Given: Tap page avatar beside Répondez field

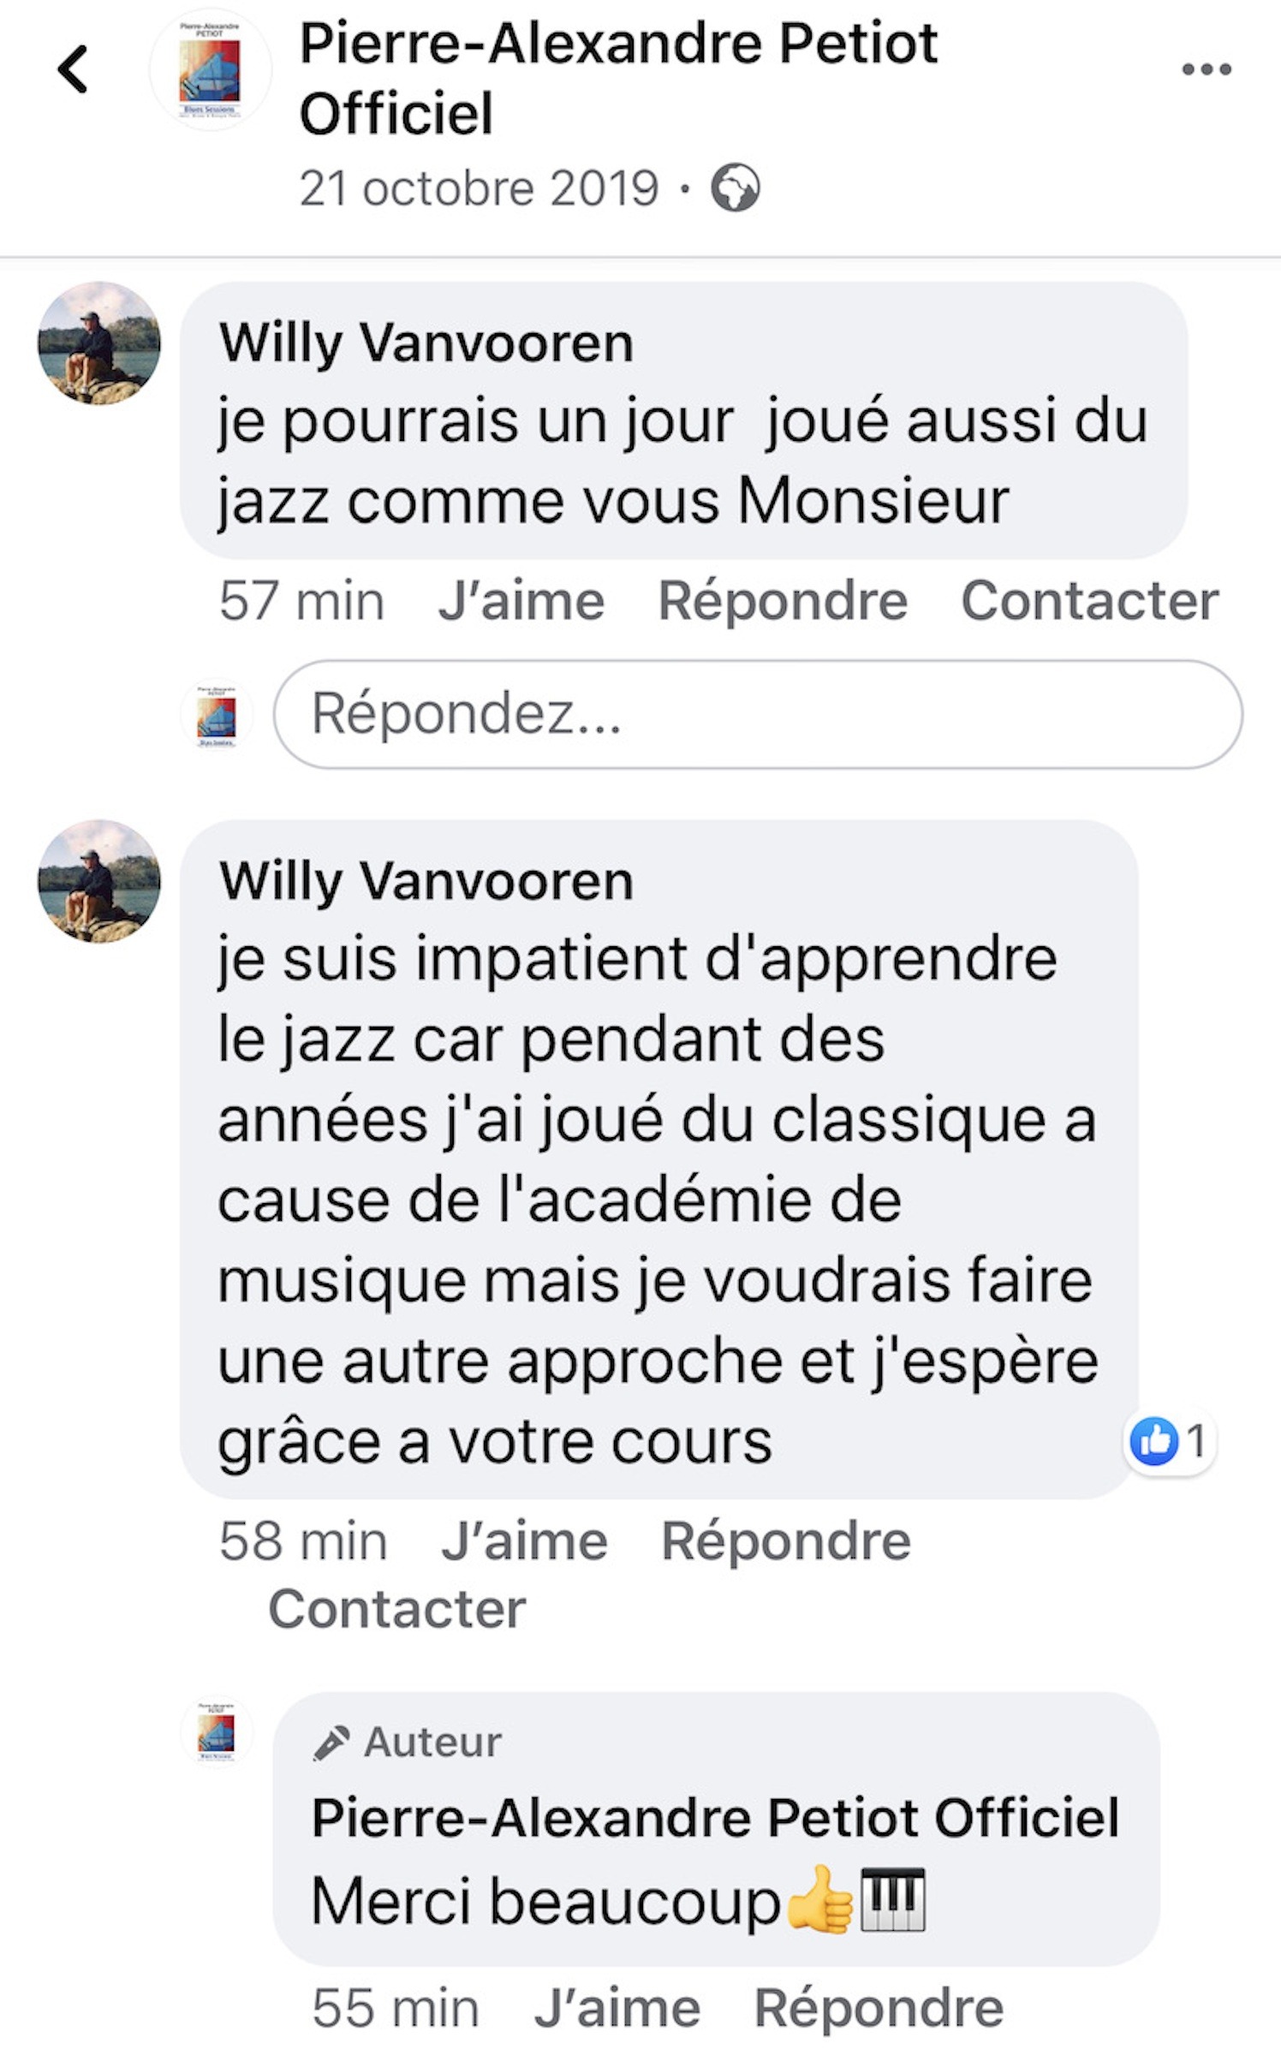Looking at the screenshot, I should click(x=217, y=715).
